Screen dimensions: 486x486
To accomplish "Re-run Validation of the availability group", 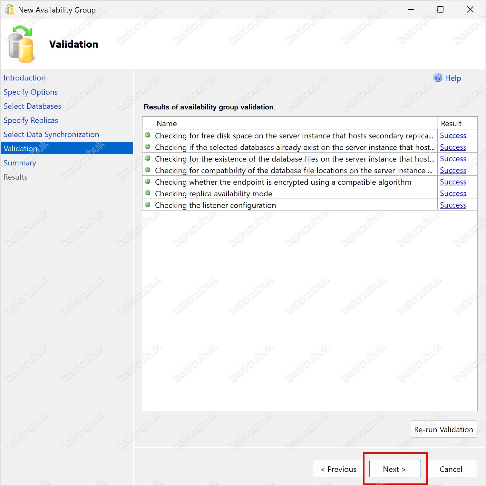I will click(x=443, y=429).
